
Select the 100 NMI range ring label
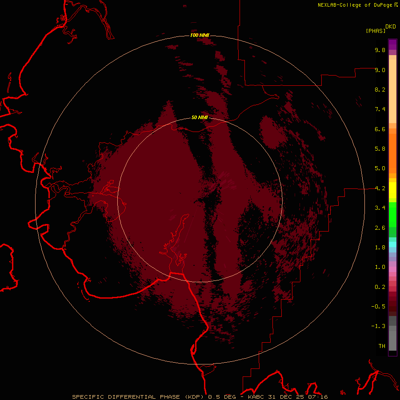200,35
